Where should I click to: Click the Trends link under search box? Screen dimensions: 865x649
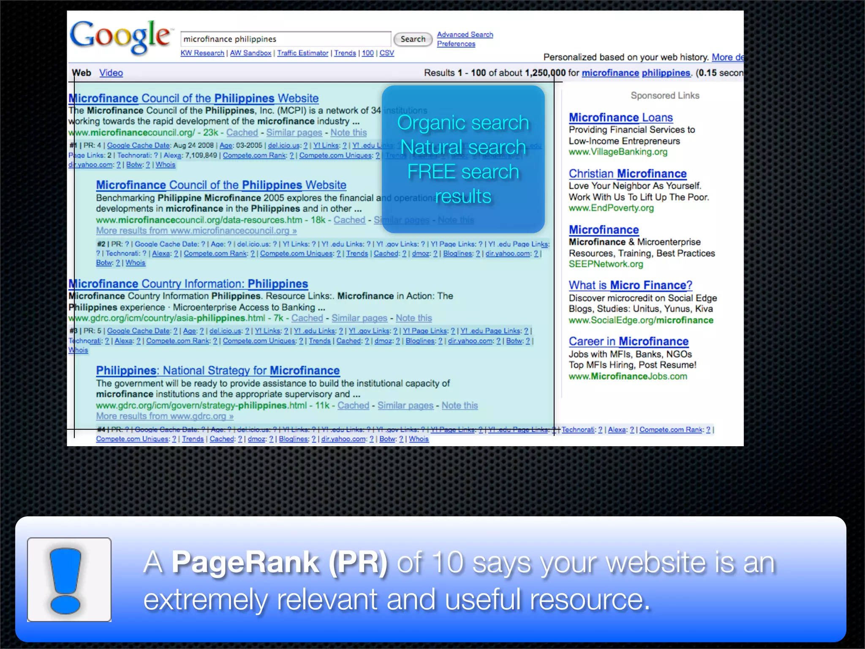(345, 53)
